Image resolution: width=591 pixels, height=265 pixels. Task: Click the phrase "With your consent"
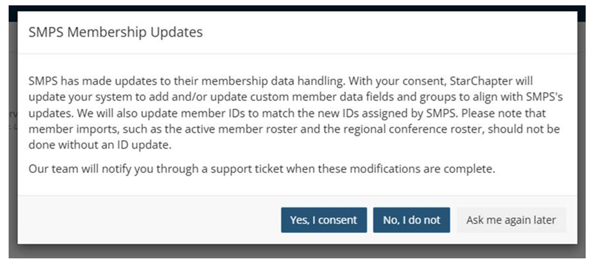[399, 81]
